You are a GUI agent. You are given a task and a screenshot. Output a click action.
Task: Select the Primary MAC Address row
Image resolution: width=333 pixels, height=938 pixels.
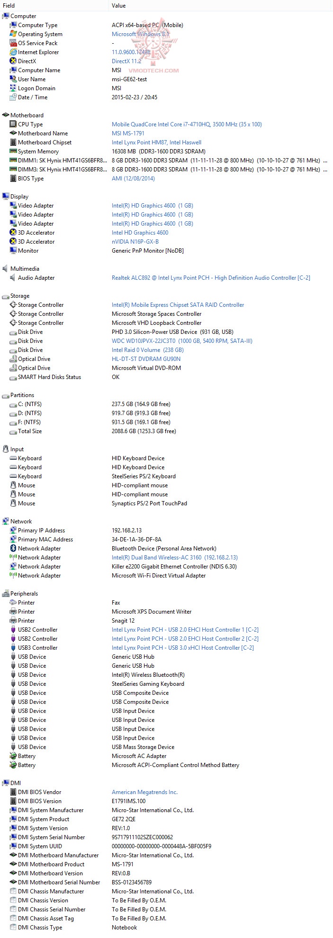(166, 540)
